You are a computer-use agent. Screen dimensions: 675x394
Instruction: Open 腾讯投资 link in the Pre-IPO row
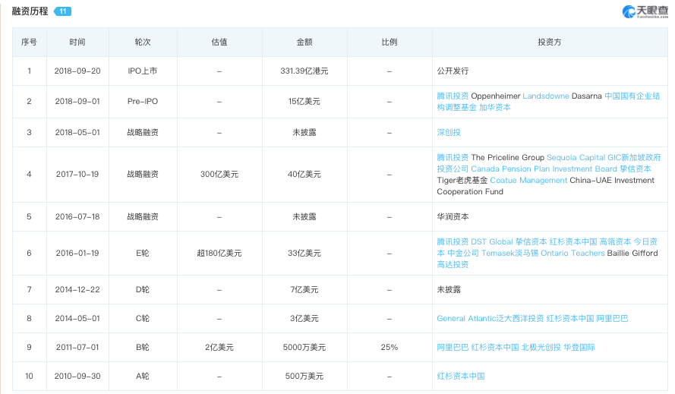click(453, 96)
